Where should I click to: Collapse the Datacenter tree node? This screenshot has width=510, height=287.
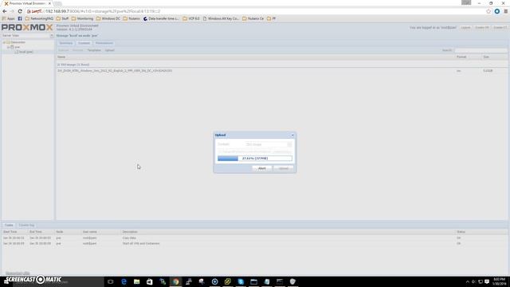(x=4, y=42)
